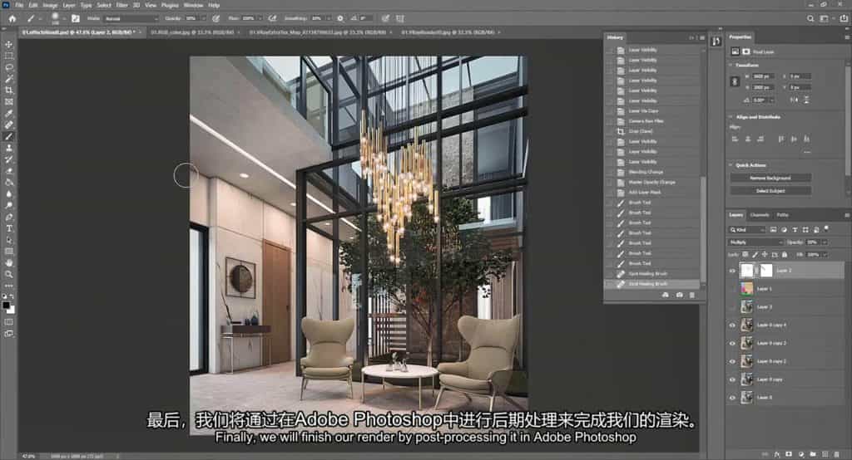The width and height of the screenshot is (852, 460).
Task: Add layer style fx icon
Action: [x=776, y=454]
